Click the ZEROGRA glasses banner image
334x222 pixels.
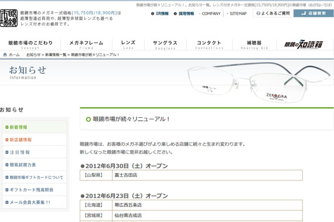[259, 83]
